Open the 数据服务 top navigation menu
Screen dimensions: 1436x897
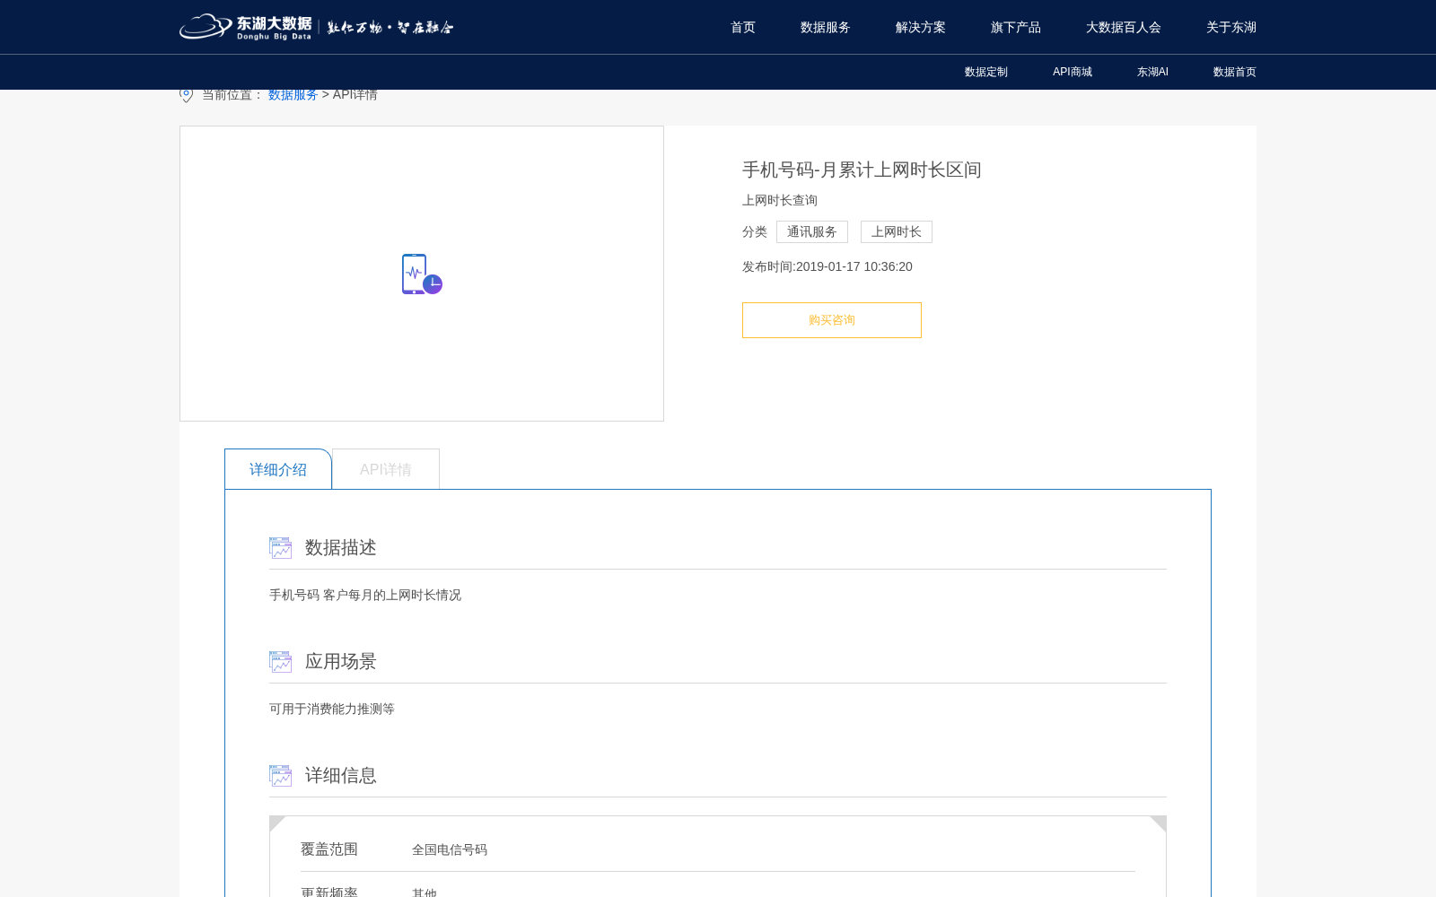[826, 28]
